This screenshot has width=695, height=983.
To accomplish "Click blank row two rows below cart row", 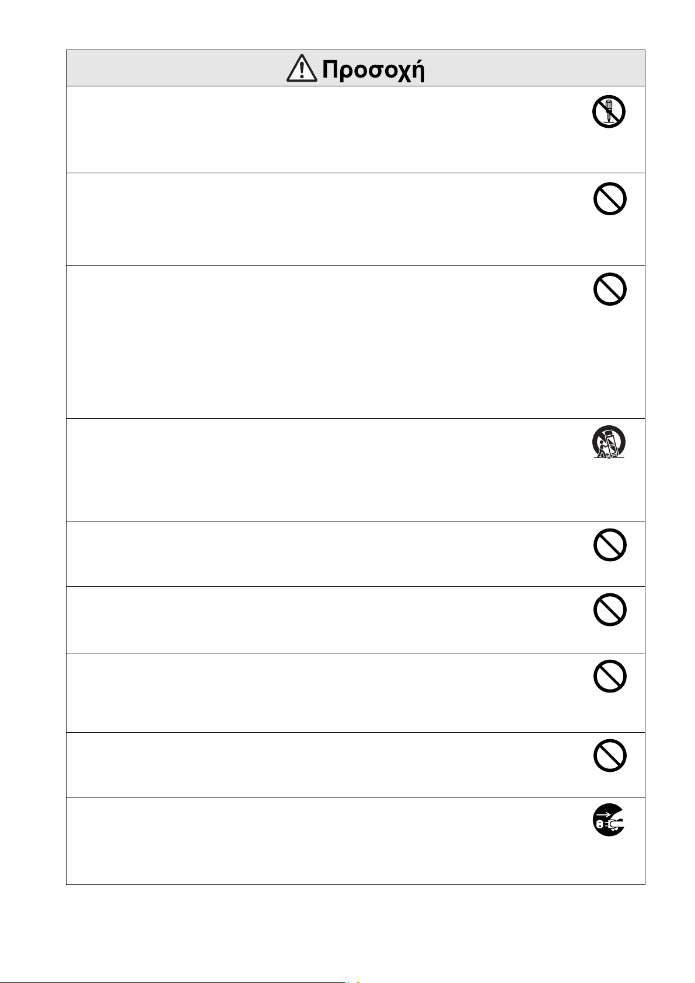I will [321, 620].
